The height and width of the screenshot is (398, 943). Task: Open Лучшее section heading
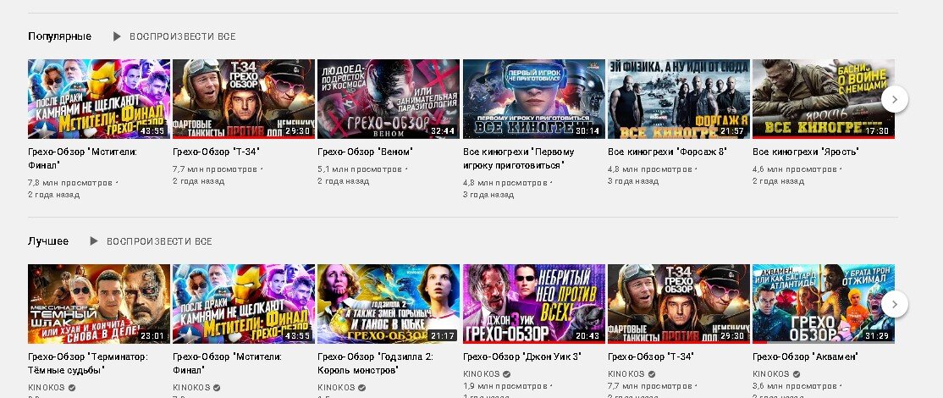tap(48, 241)
